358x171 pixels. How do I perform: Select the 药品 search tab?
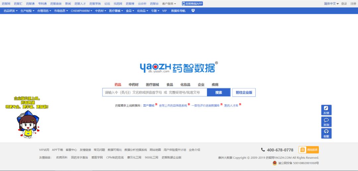tap(118, 85)
